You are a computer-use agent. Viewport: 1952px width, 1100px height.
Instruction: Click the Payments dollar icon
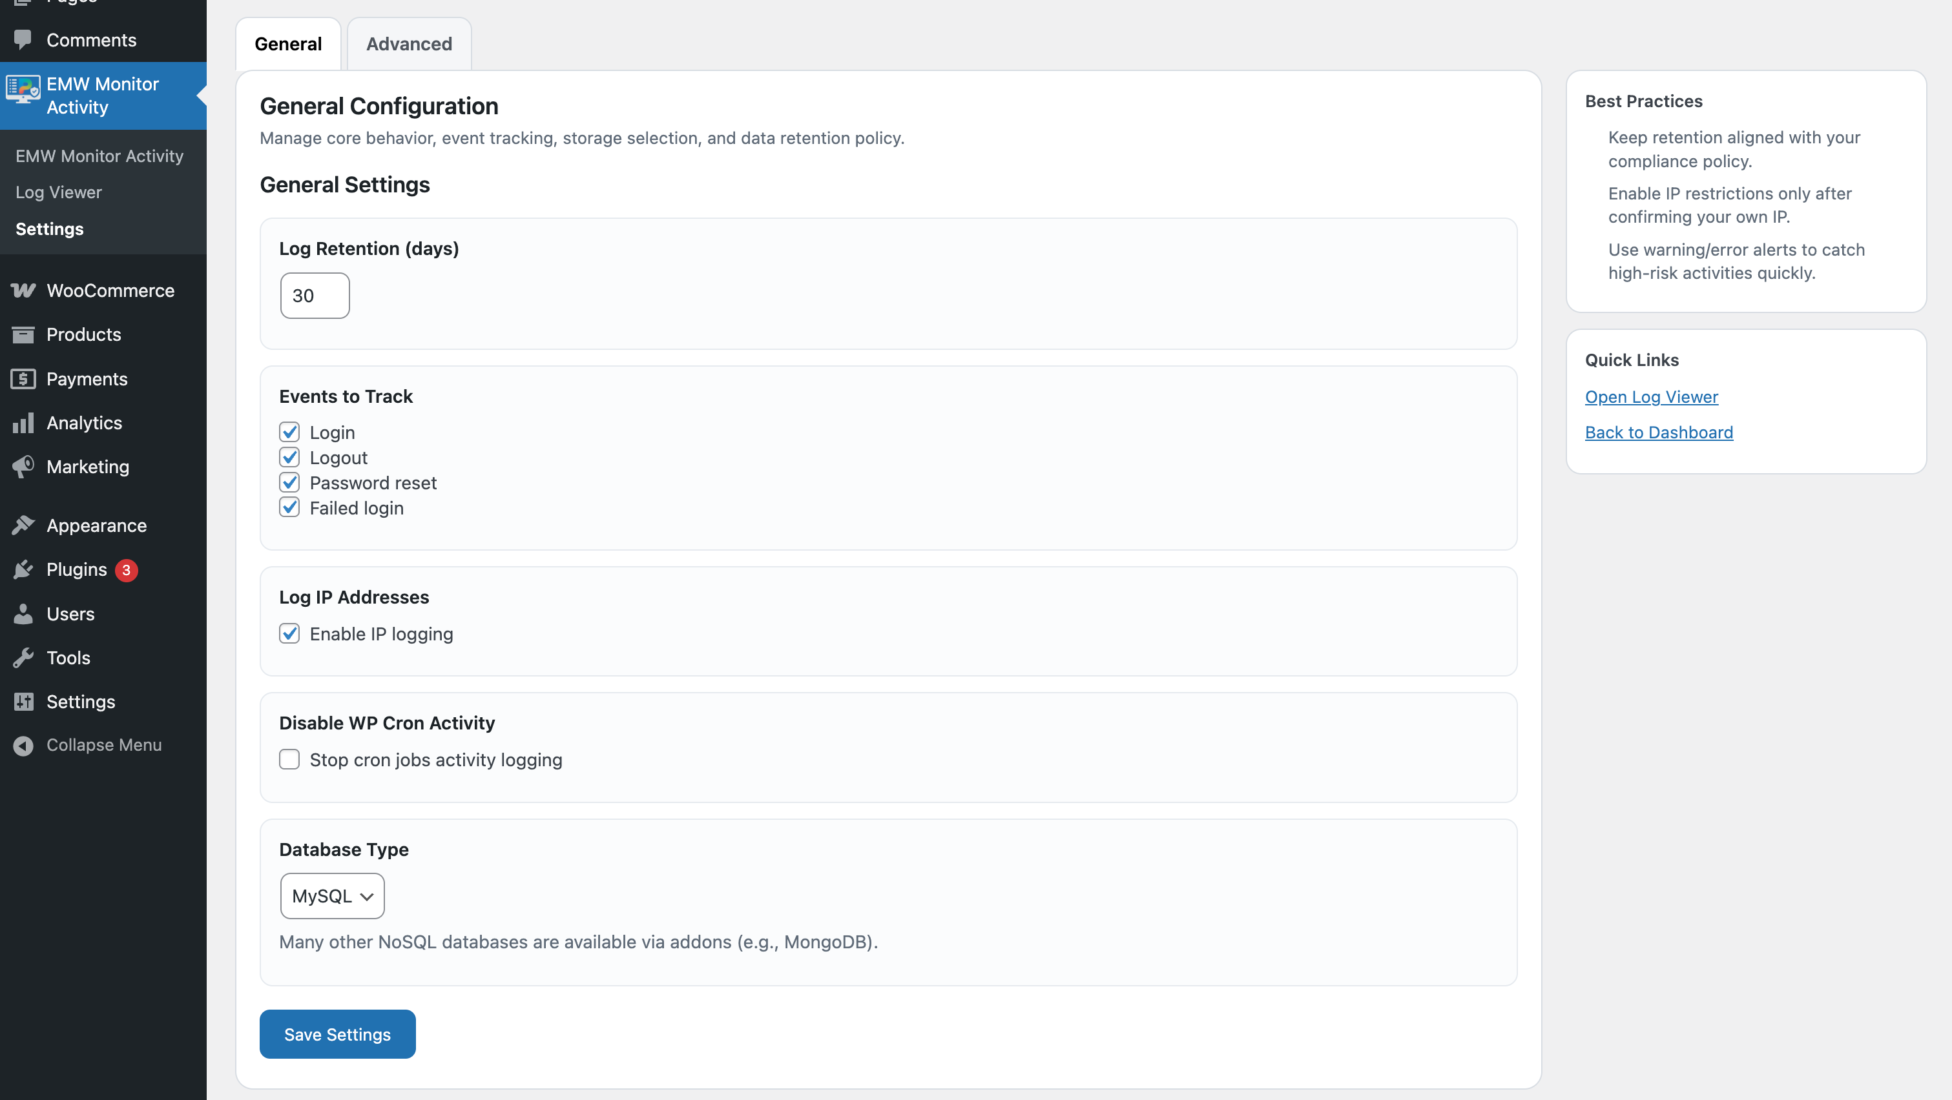click(23, 378)
